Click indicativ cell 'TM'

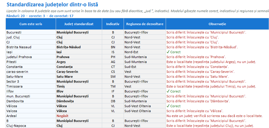tap(113, 86)
